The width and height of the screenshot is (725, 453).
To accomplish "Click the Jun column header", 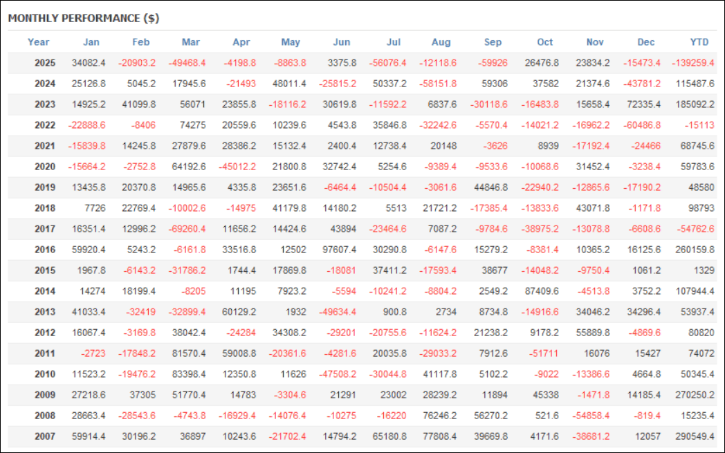I will (x=342, y=41).
